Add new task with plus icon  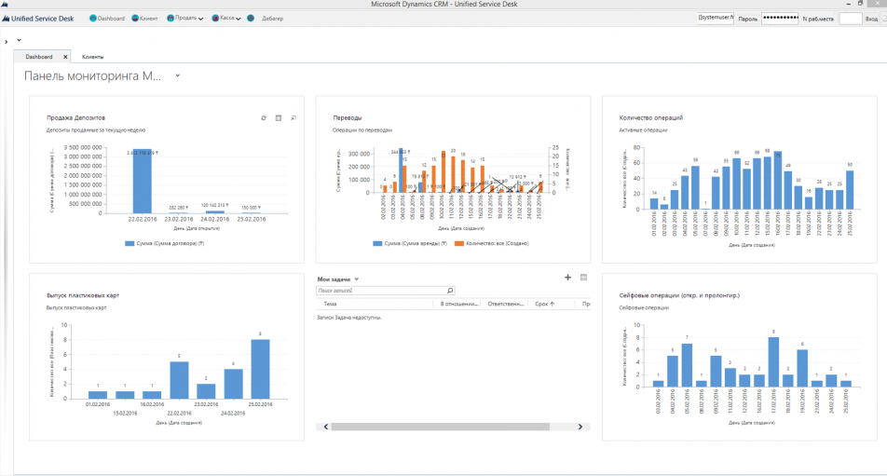tap(568, 278)
